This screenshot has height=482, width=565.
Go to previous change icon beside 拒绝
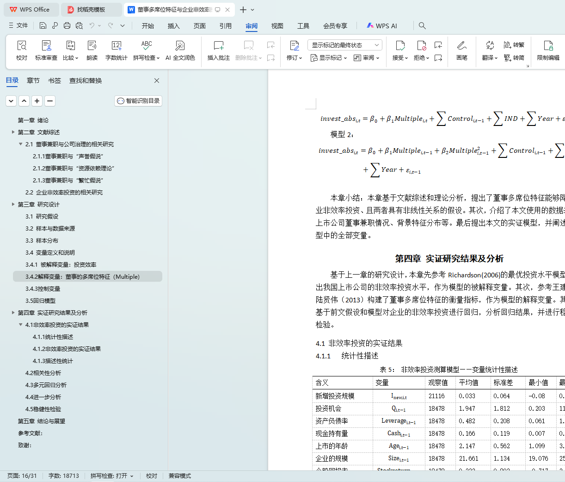[x=438, y=45]
